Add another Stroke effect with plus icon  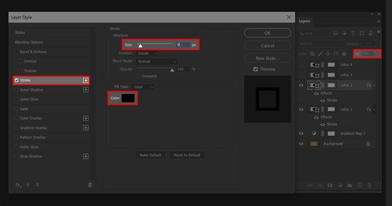tap(86, 80)
